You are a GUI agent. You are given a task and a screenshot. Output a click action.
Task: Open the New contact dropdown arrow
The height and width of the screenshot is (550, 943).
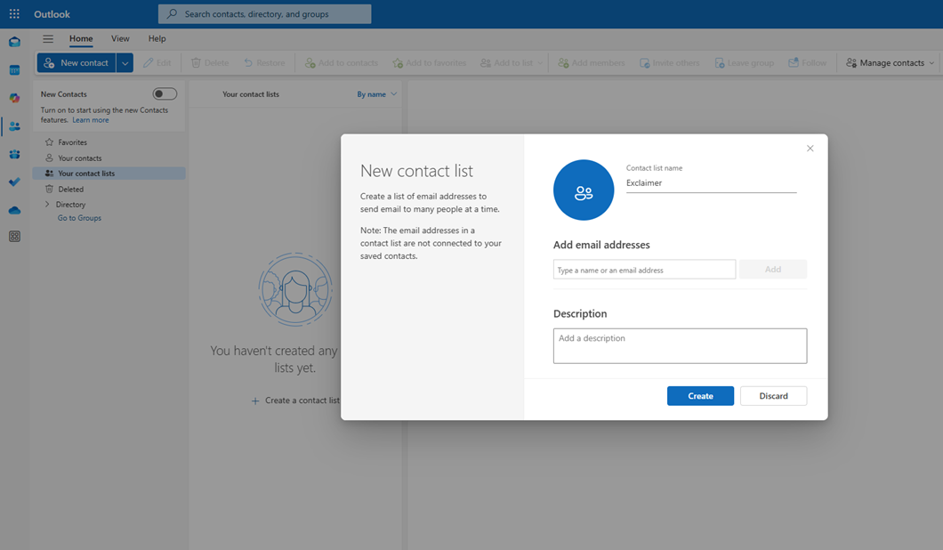point(125,62)
